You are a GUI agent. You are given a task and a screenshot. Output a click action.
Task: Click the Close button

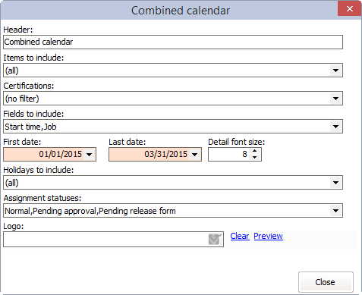point(326,282)
